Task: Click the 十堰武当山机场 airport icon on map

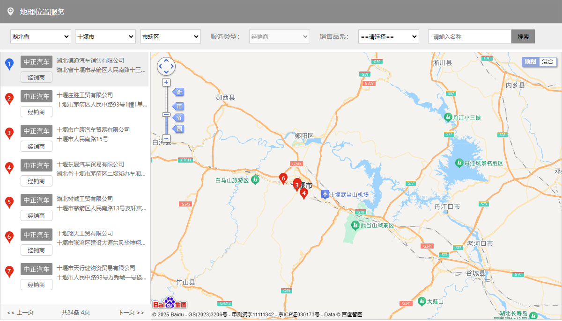Action: tap(325, 193)
